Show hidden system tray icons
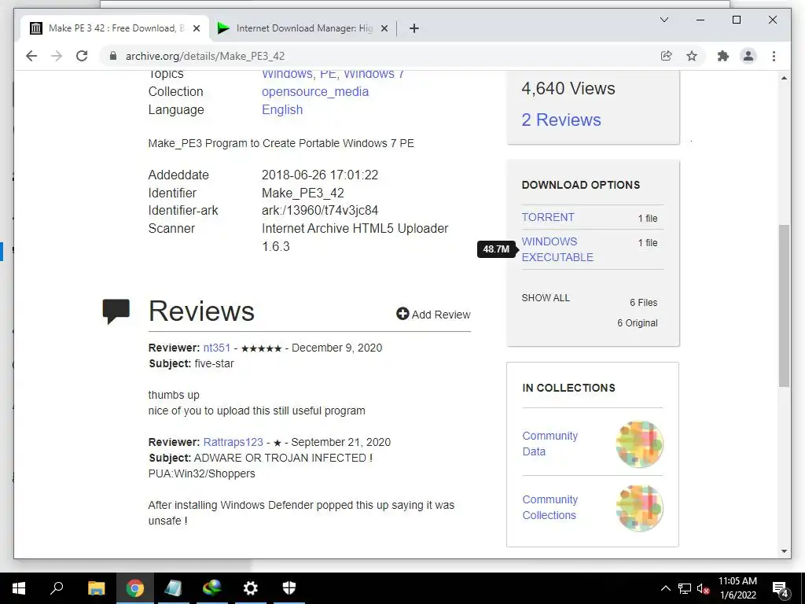Screen dimensions: 805x604 coord(665,588)
